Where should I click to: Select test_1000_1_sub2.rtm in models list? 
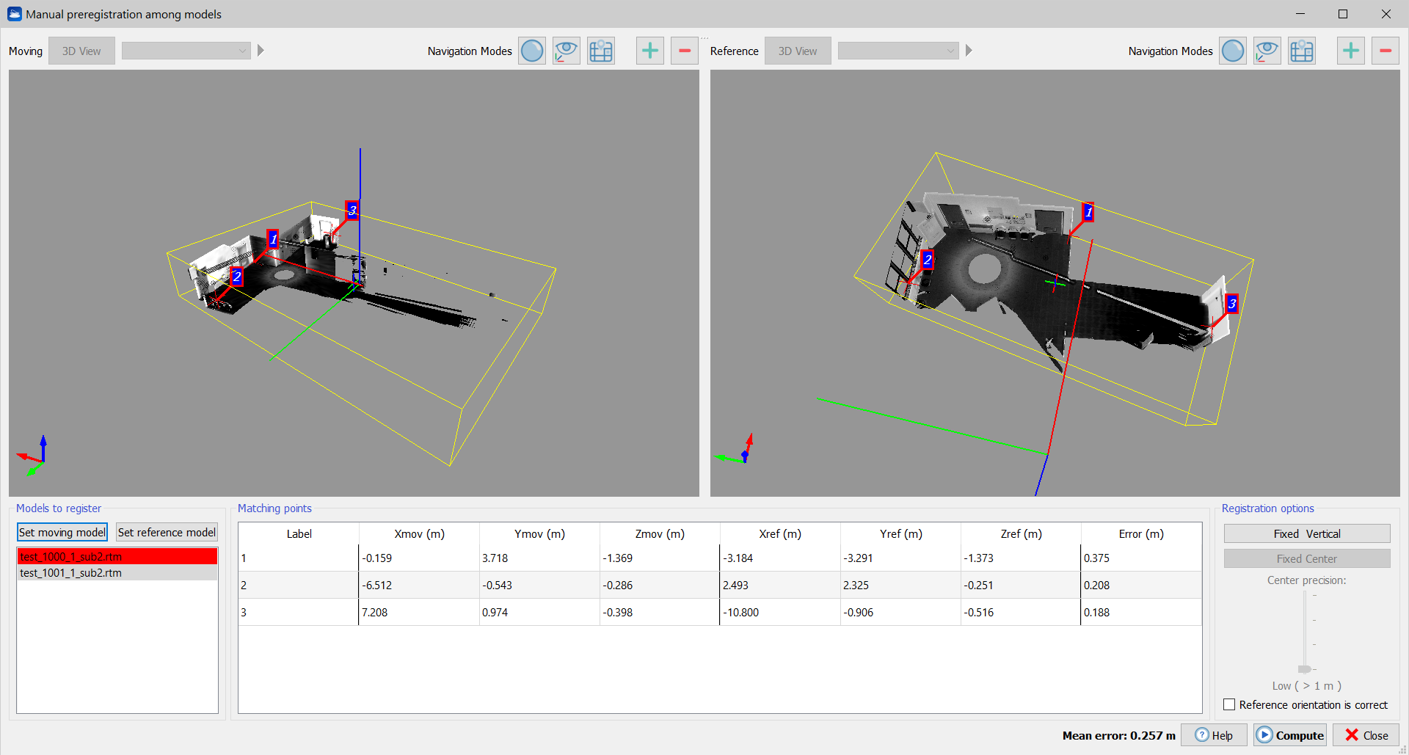point(117,557)
